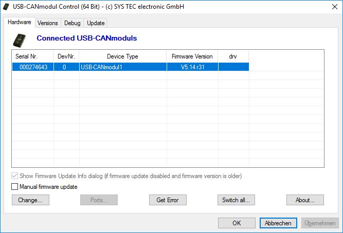Image resolution: width=343 pixels, height=233 pixels.
Task: Click the USB-CANmodul device image beside heading
Action: (x=19, y=41)
